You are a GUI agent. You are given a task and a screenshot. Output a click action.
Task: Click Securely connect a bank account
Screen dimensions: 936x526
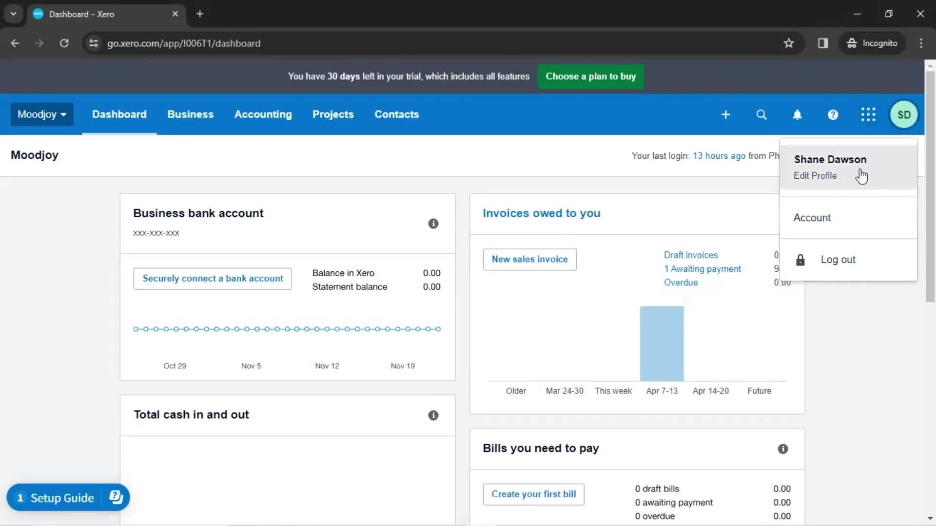coord(213,279)
